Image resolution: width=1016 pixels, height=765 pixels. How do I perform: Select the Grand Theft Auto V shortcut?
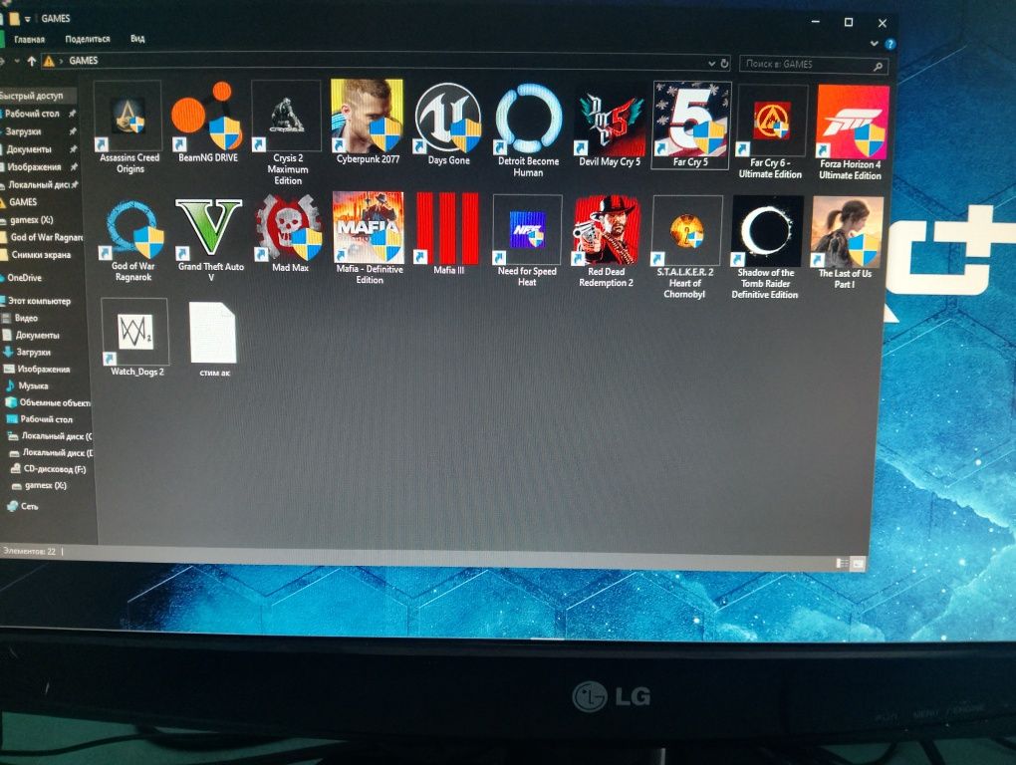(x=208, y=229)
